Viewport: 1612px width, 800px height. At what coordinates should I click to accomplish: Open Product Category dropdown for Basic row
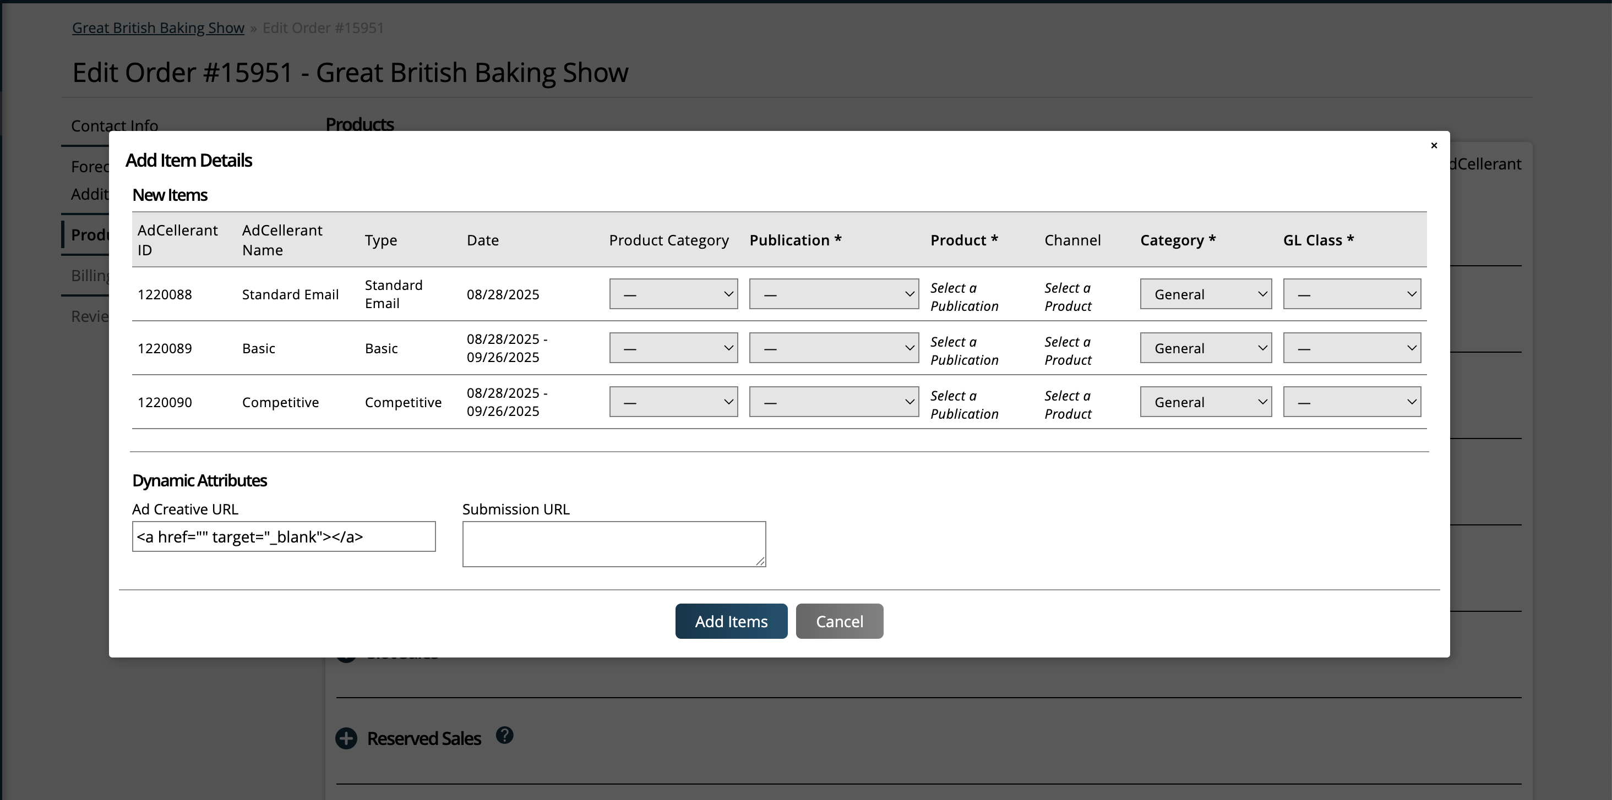[x=673, y=348]
